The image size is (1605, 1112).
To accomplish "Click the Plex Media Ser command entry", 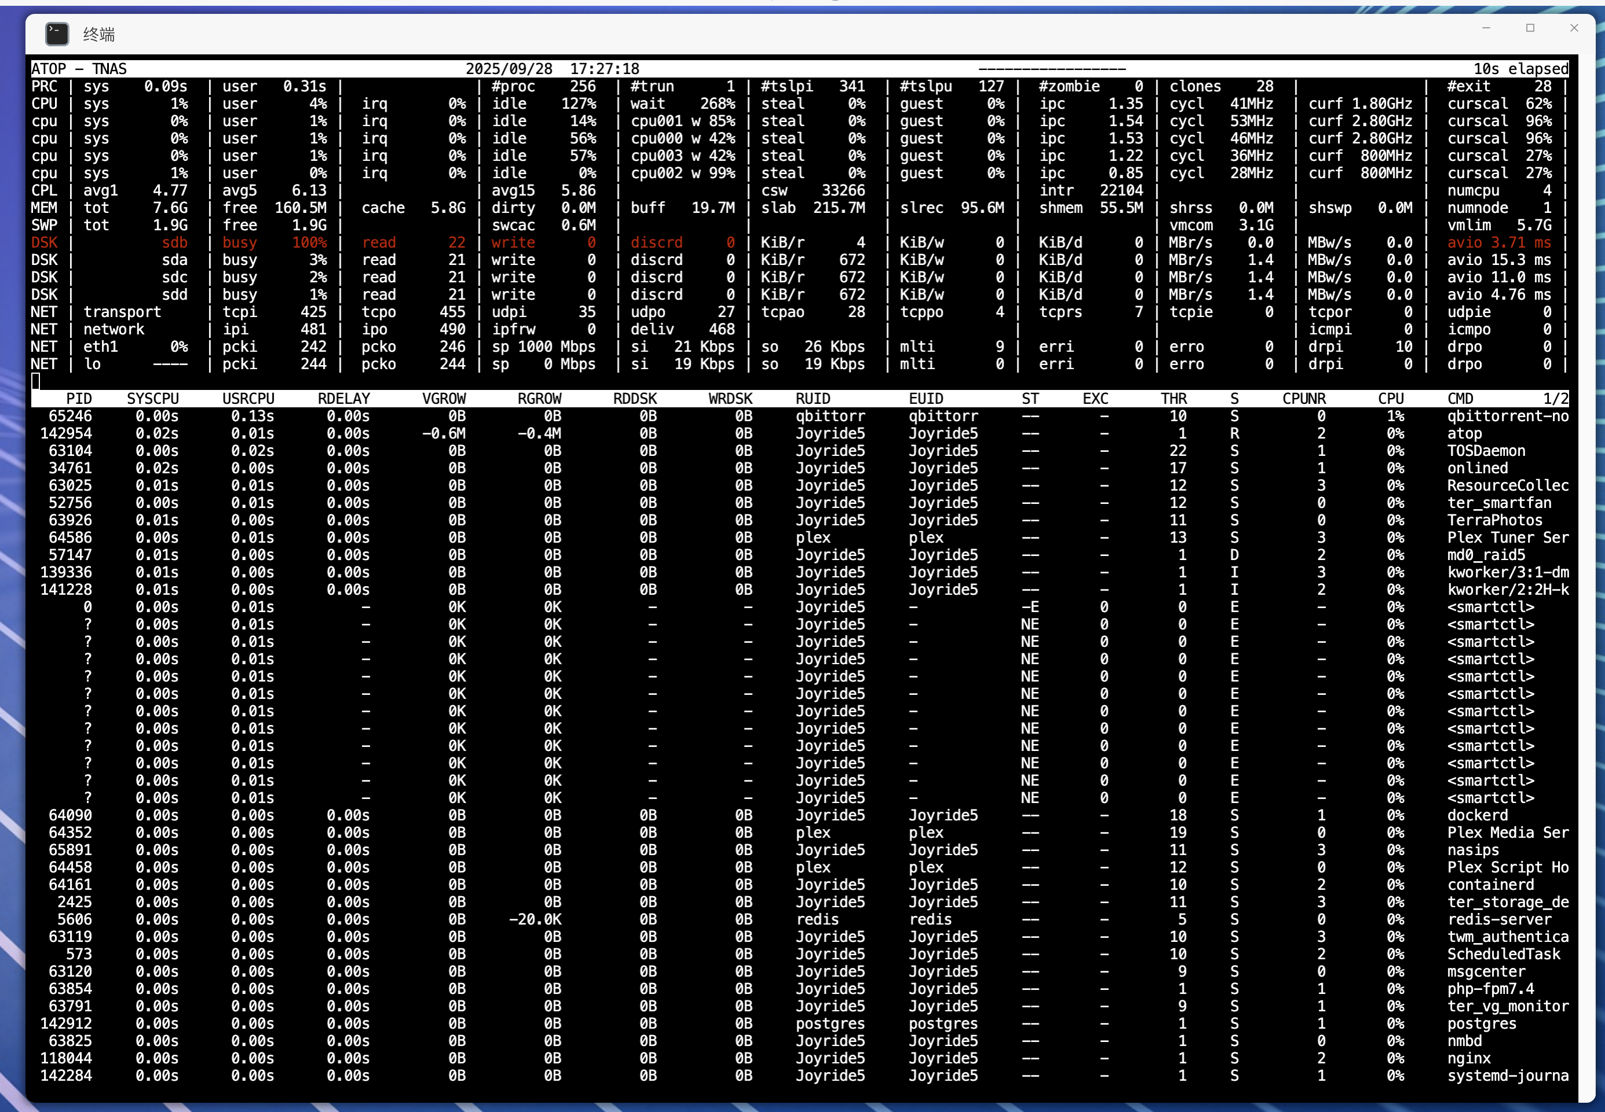I will click(x=1507, y=833).
